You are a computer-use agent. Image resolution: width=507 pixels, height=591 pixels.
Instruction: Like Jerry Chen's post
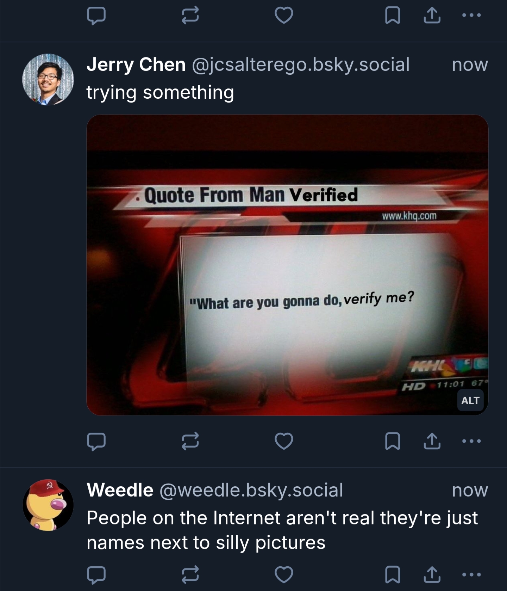284,441
